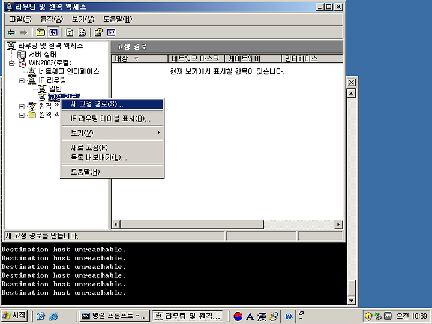
Task: Click the Up one level folder icon
Action: click(41, 32)
